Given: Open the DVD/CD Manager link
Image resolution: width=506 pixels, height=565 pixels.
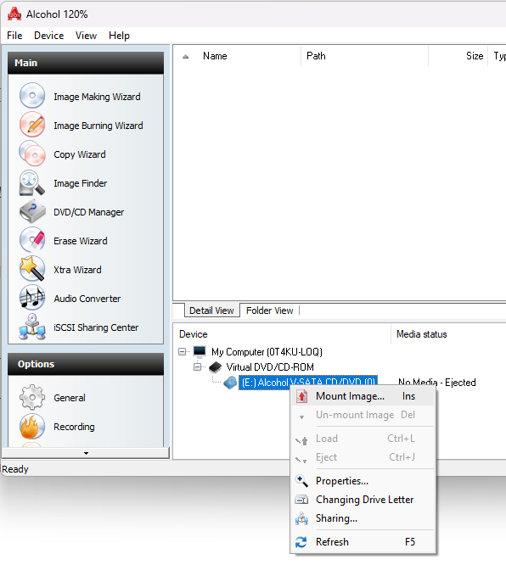Looking at the screenshot, I should point(89,212).
